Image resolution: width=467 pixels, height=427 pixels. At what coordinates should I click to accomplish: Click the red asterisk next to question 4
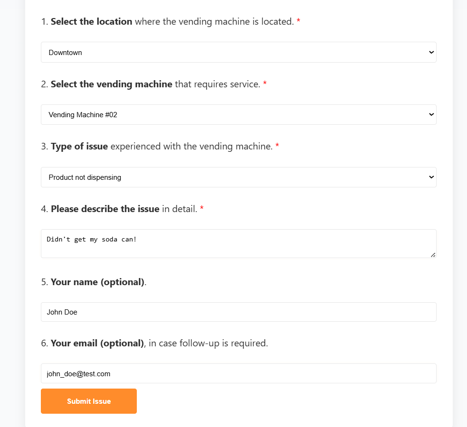(201, 209)
